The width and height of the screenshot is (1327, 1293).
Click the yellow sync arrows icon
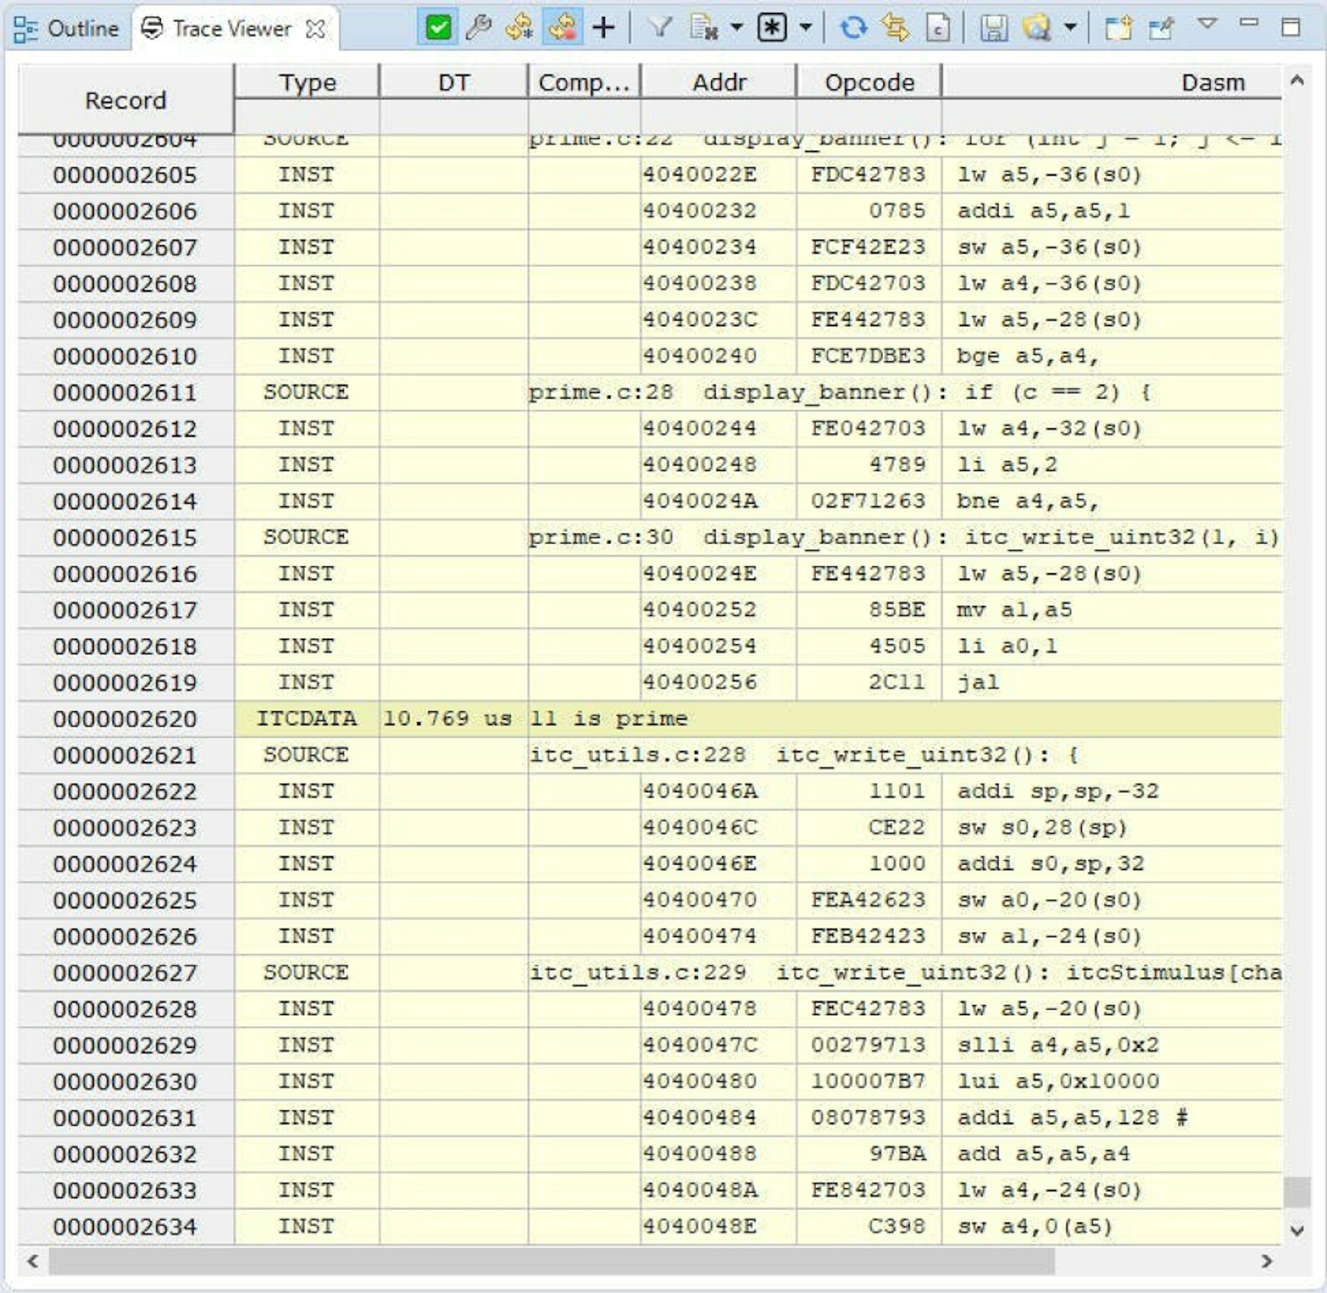coord(895,28)
